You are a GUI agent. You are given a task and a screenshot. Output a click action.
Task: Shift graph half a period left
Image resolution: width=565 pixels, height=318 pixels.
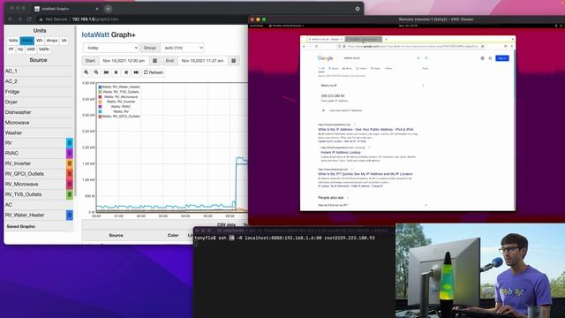(x=116, y=72)
